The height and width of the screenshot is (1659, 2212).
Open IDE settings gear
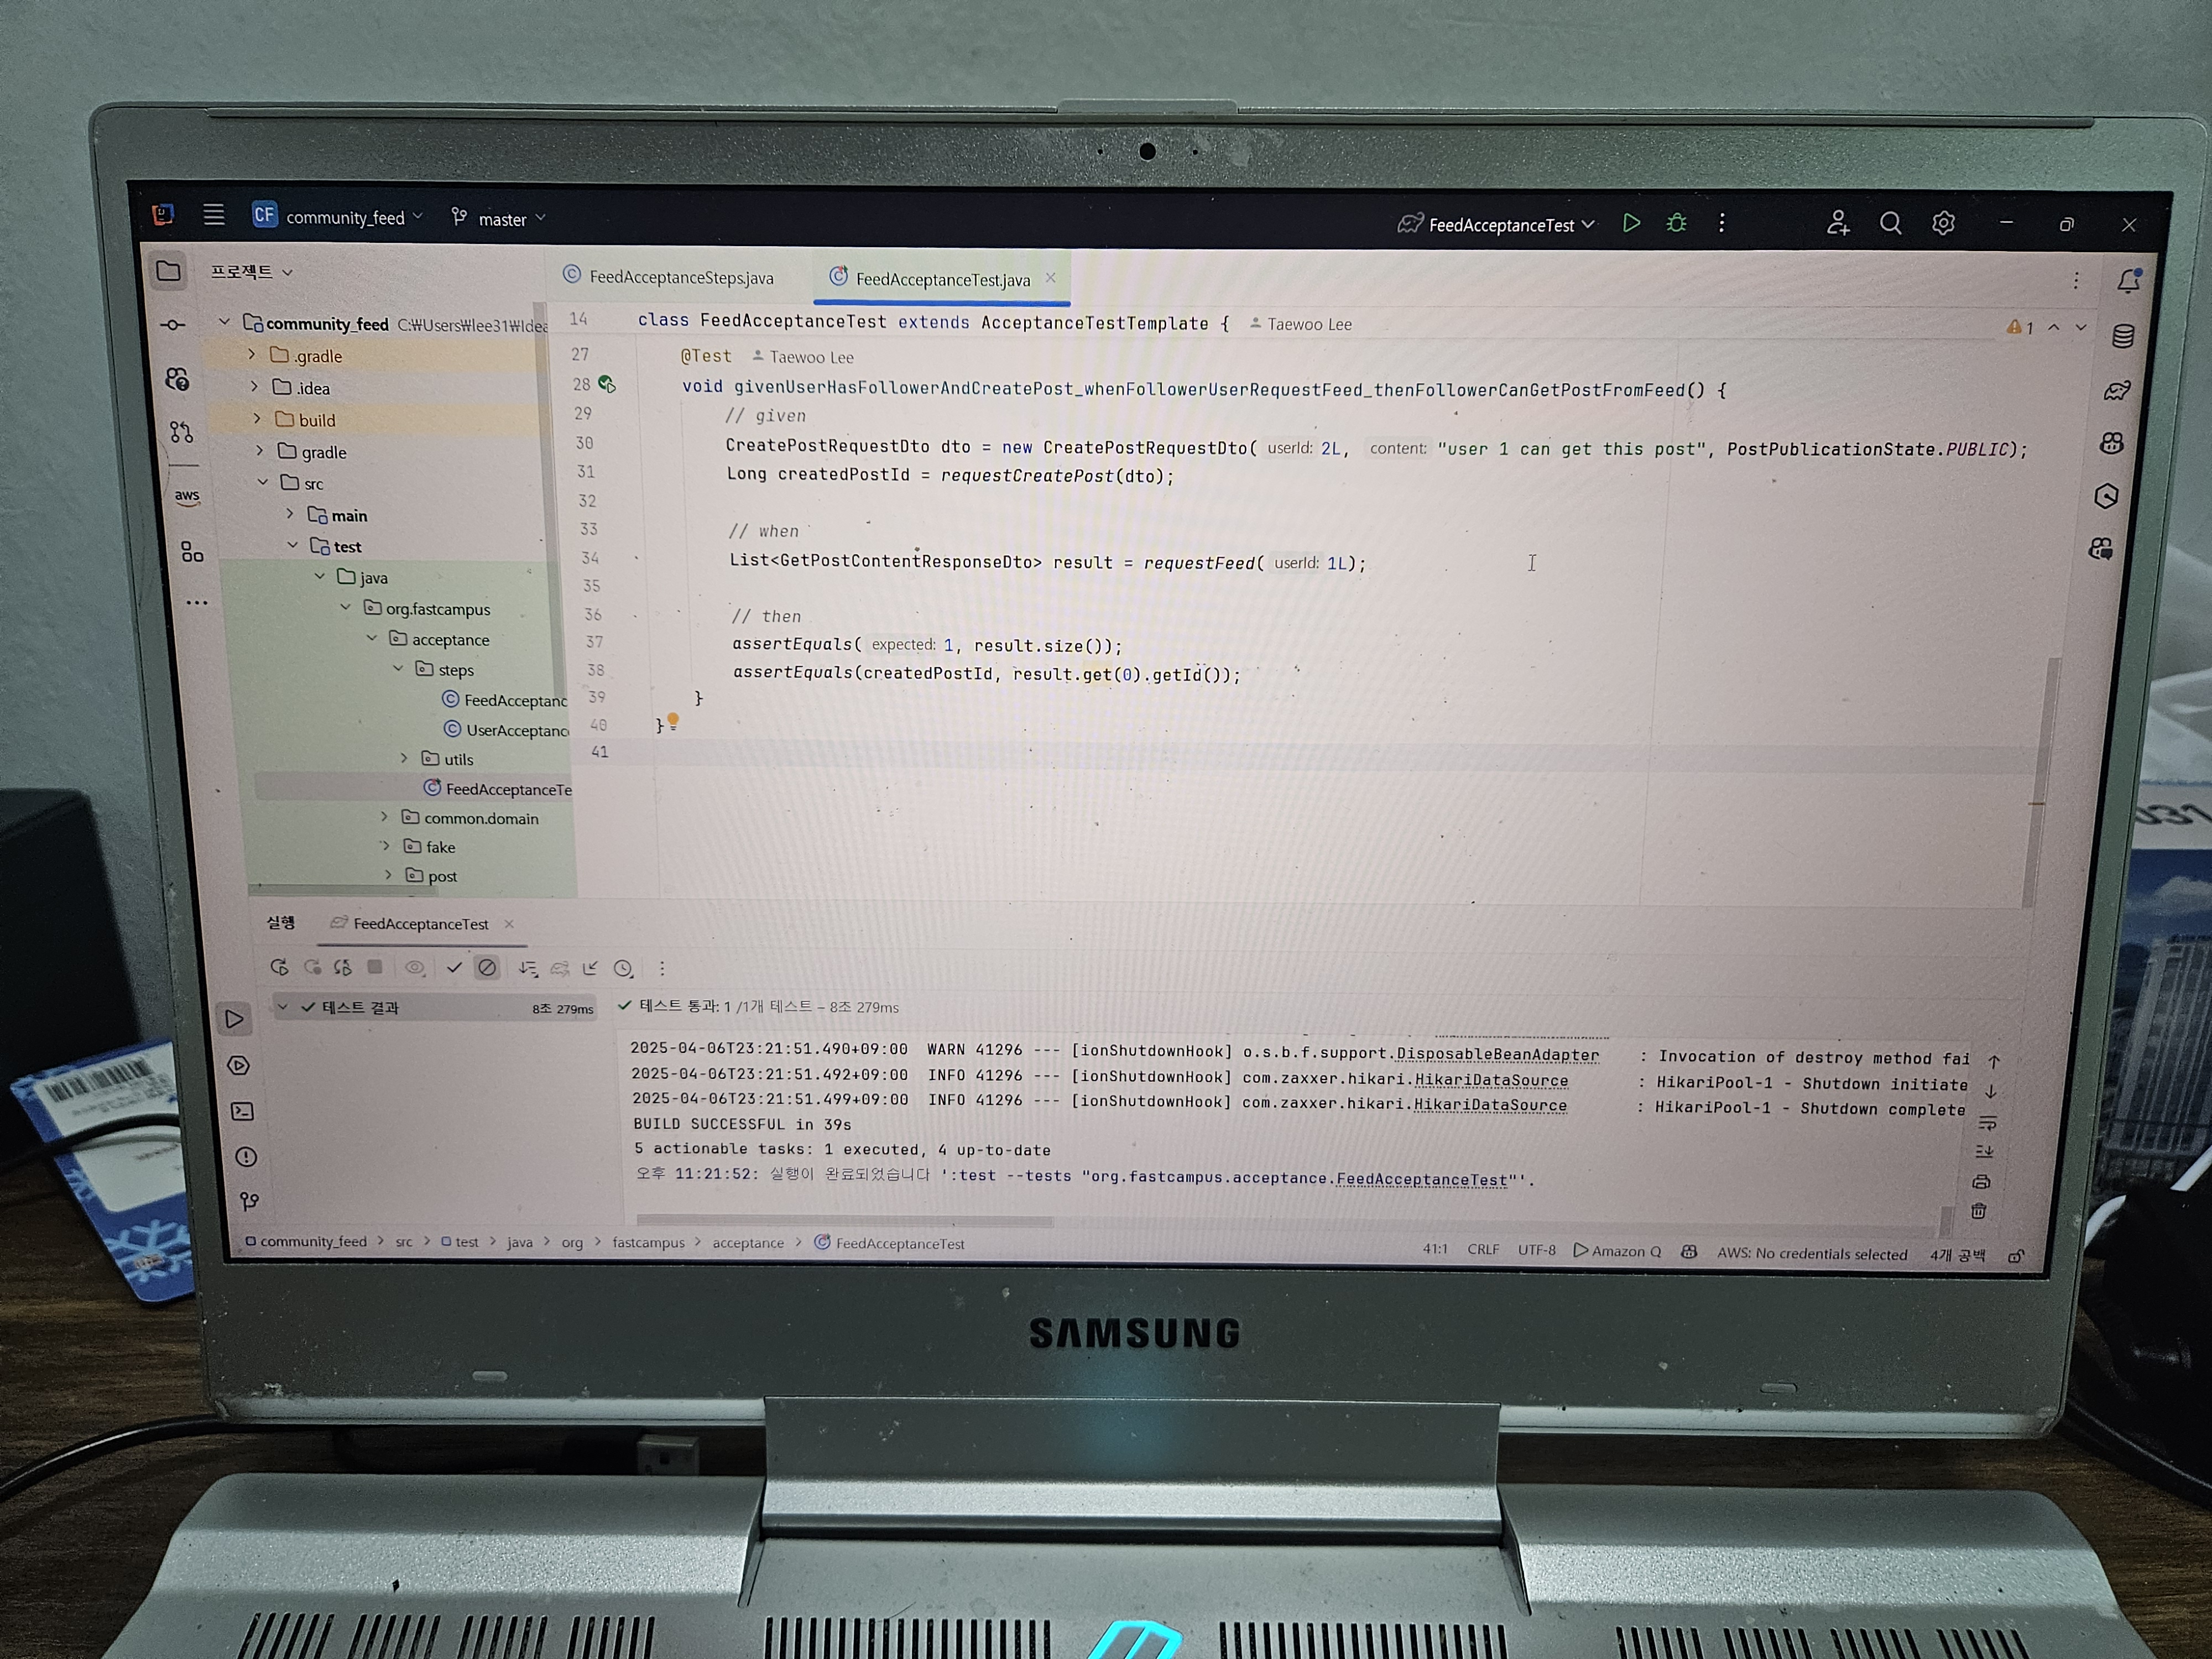pyautogui.click(x=1943, y=223)
